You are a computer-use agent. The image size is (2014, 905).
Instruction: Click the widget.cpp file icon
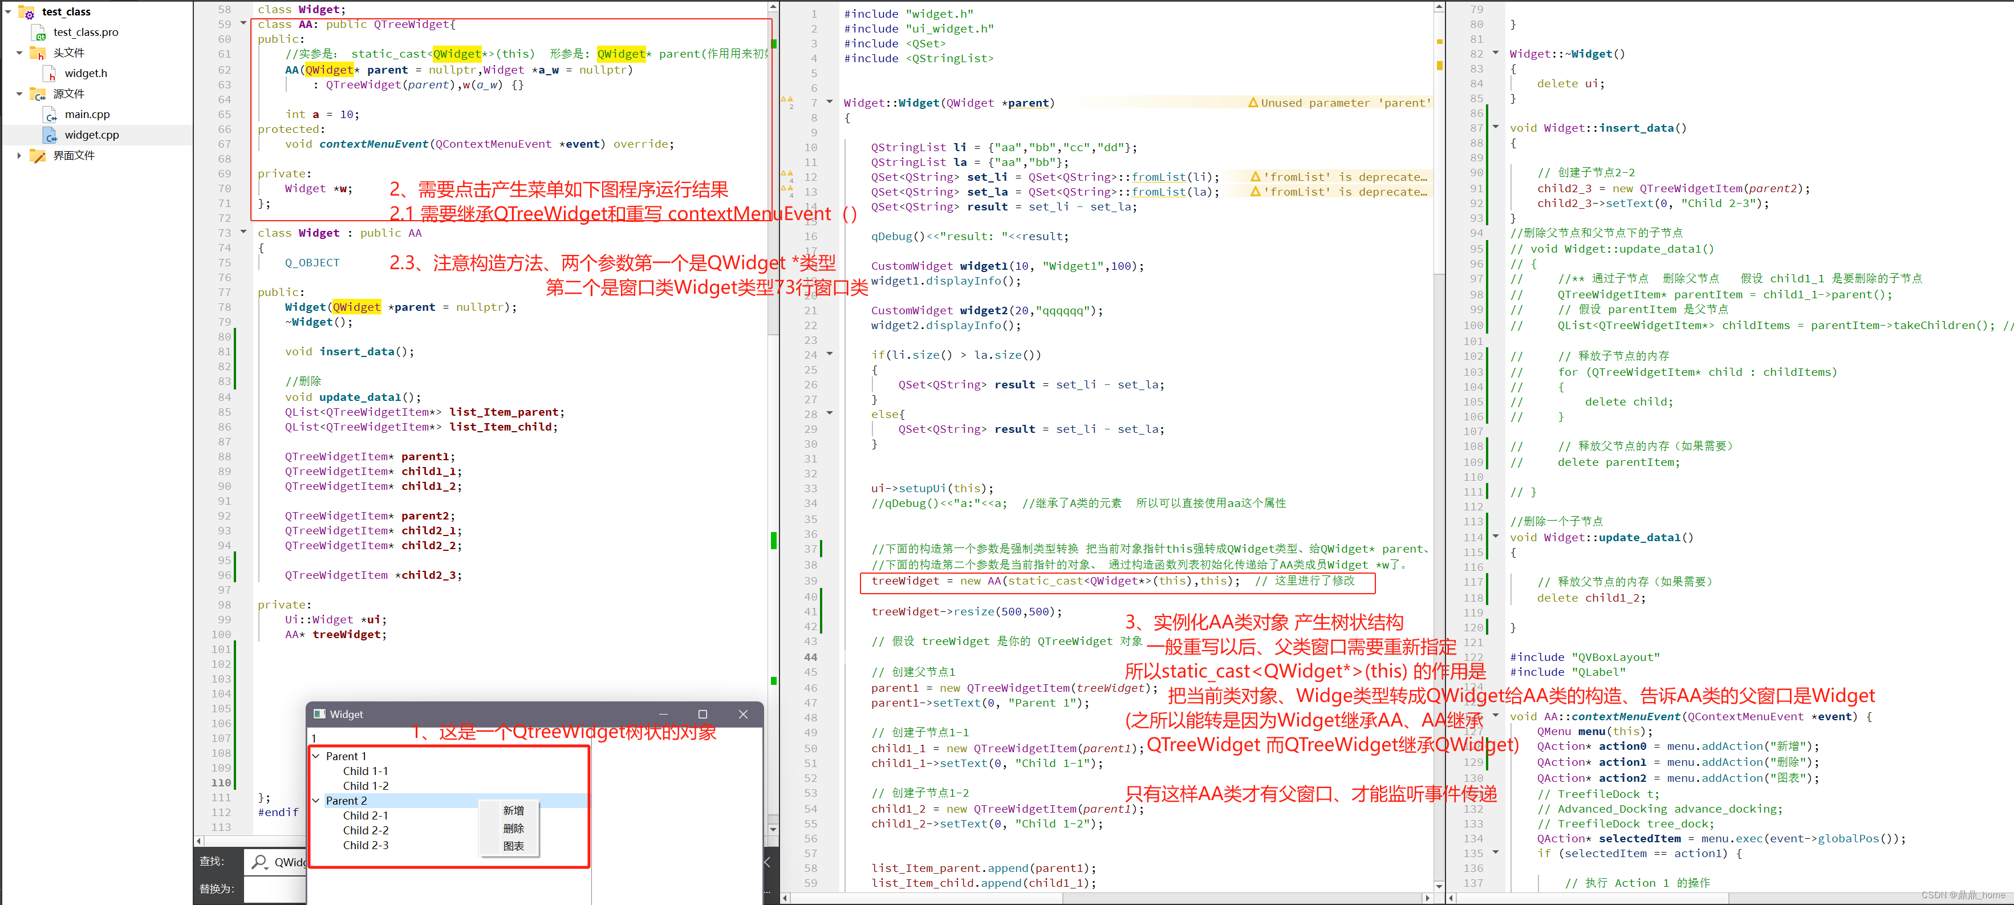[50, 135]
